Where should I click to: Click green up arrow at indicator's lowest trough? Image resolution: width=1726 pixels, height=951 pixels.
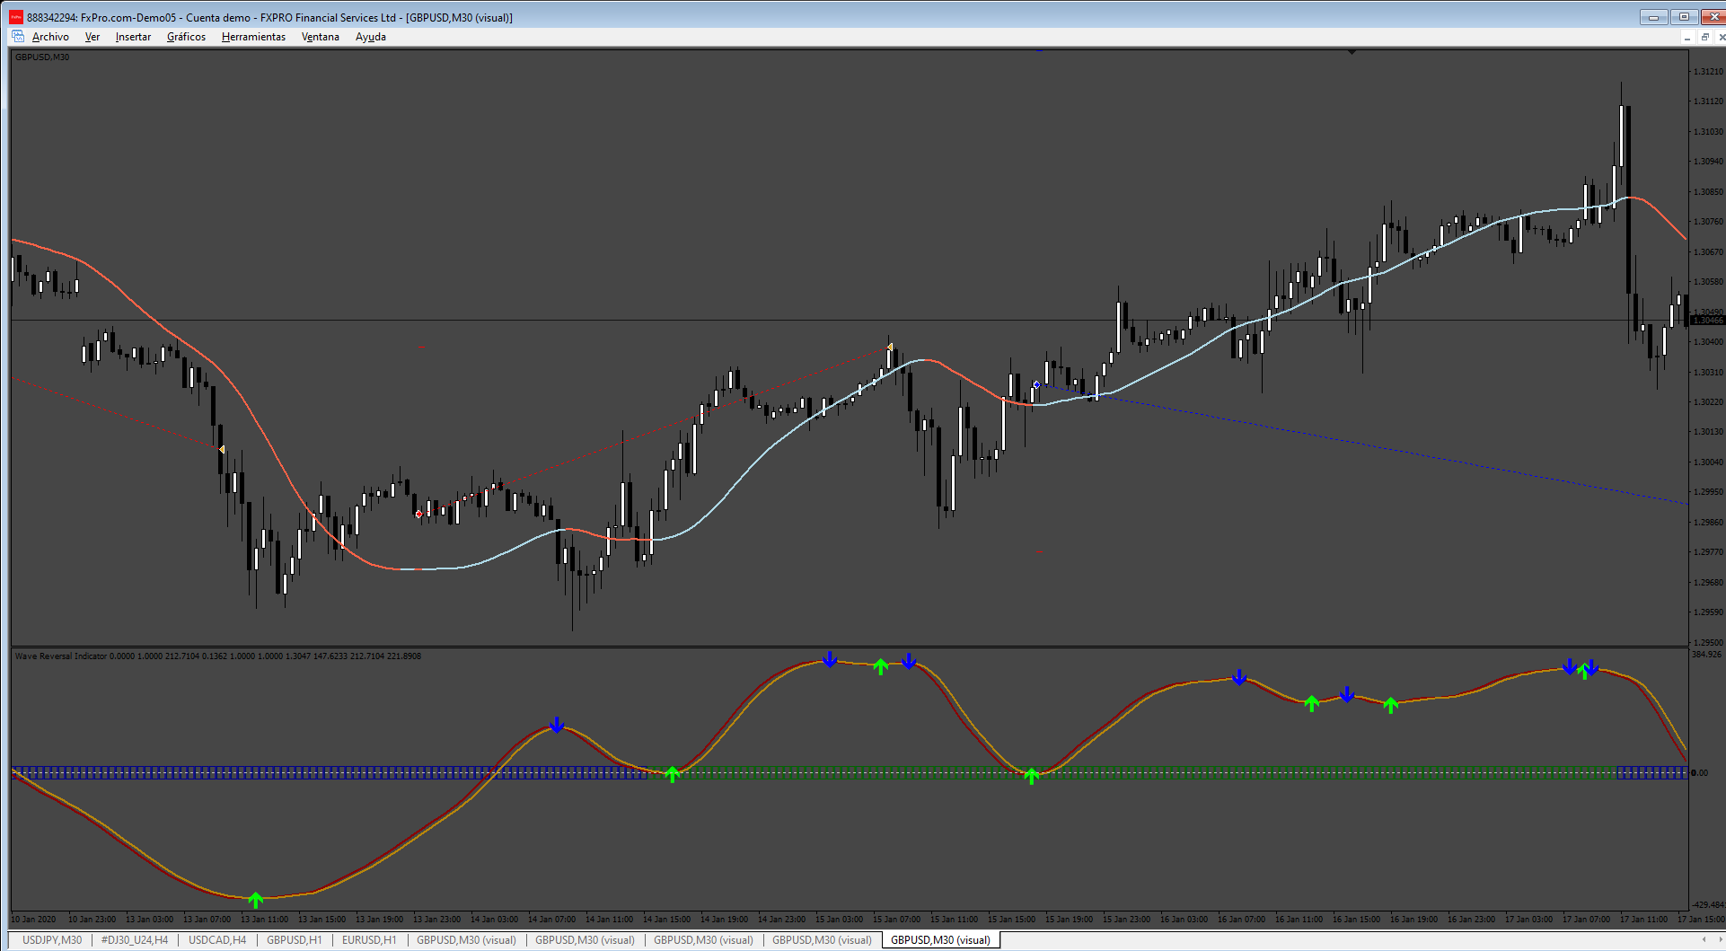pyautogui.click(x=256, y=899)
